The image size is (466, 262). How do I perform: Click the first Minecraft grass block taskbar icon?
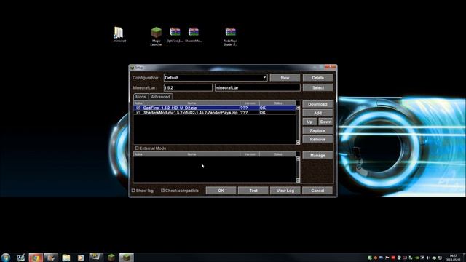pos(111,257)
